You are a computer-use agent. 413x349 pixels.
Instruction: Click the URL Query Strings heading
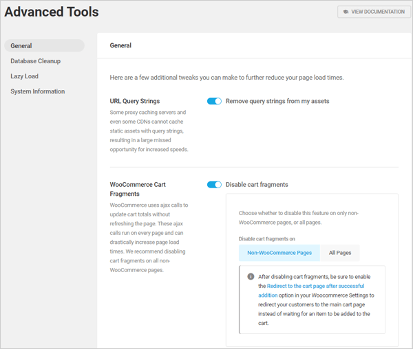click(135, 101)
